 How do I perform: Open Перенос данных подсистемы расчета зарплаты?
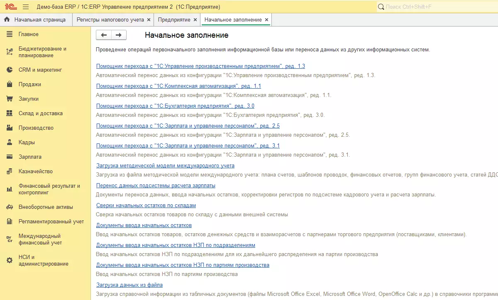pyautogui.click(x=156, y=186)
